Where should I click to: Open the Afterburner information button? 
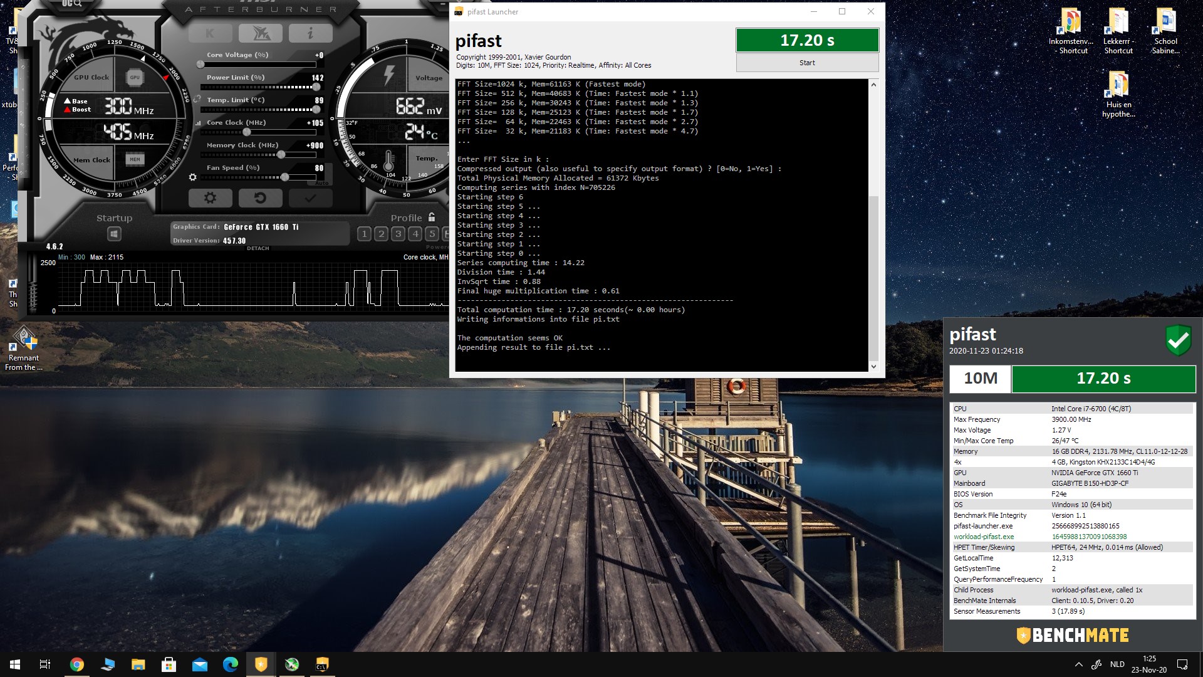point(310,33)
